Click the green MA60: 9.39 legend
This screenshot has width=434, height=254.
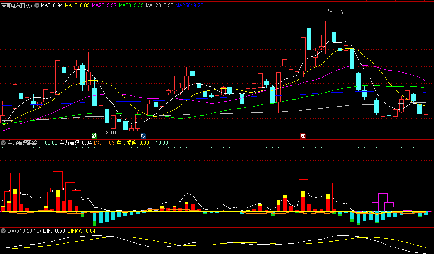pos(131,5)
